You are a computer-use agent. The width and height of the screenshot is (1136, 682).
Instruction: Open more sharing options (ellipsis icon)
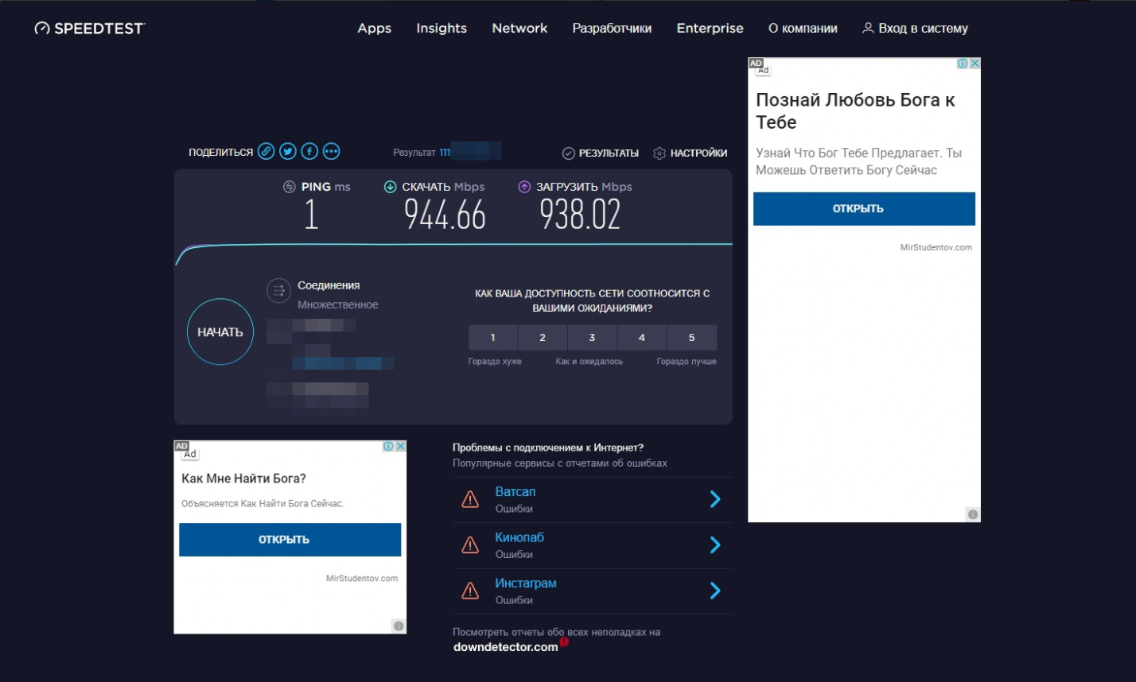(x=331, y=152)
